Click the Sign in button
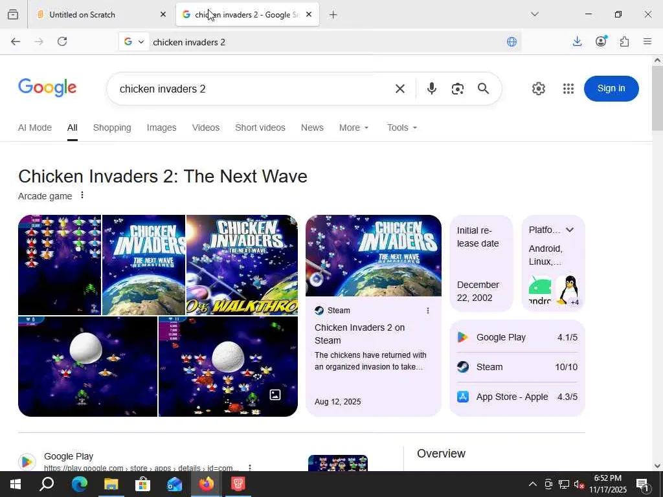 coord(611,88)
